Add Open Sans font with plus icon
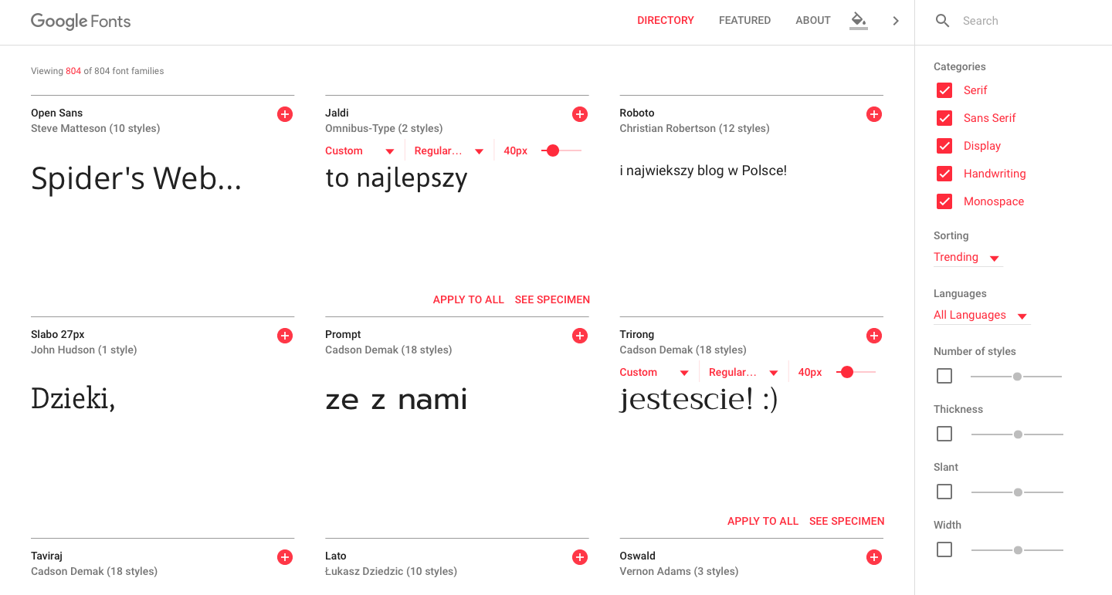 tap(285, 114)
